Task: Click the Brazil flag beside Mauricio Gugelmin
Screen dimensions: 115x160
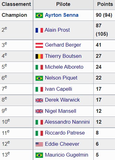Action: point(39,155)
